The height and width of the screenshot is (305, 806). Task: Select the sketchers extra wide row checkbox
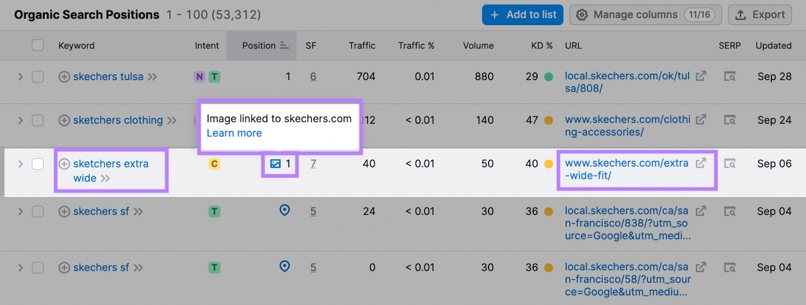pos(38,164)
